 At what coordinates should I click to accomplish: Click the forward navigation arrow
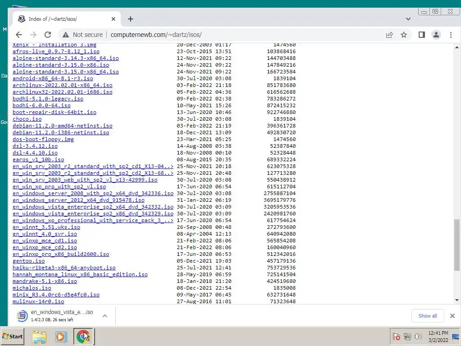tap(33, 35)
